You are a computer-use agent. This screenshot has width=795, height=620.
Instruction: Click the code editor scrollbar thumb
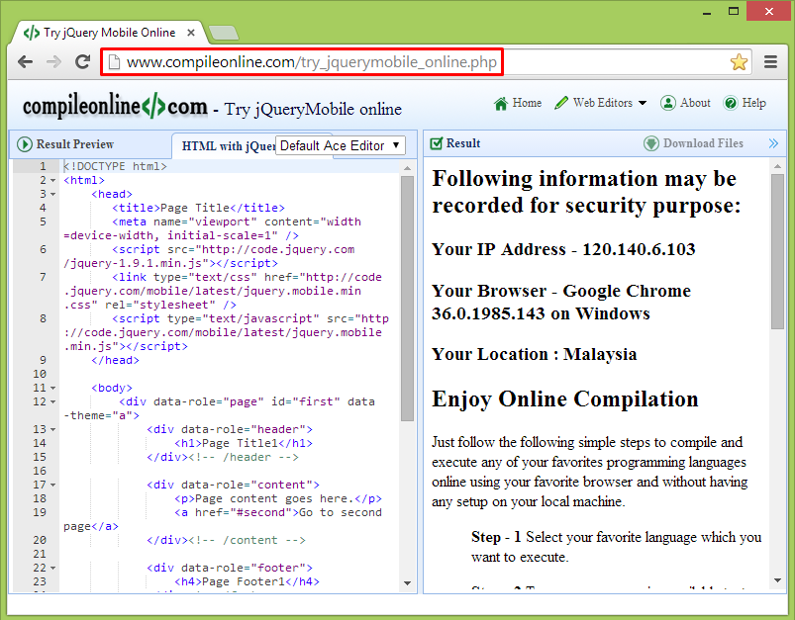(407, 299)
